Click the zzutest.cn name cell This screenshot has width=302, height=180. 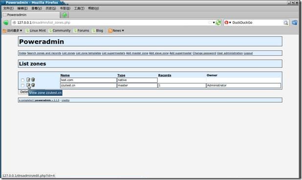click(88, 86)
